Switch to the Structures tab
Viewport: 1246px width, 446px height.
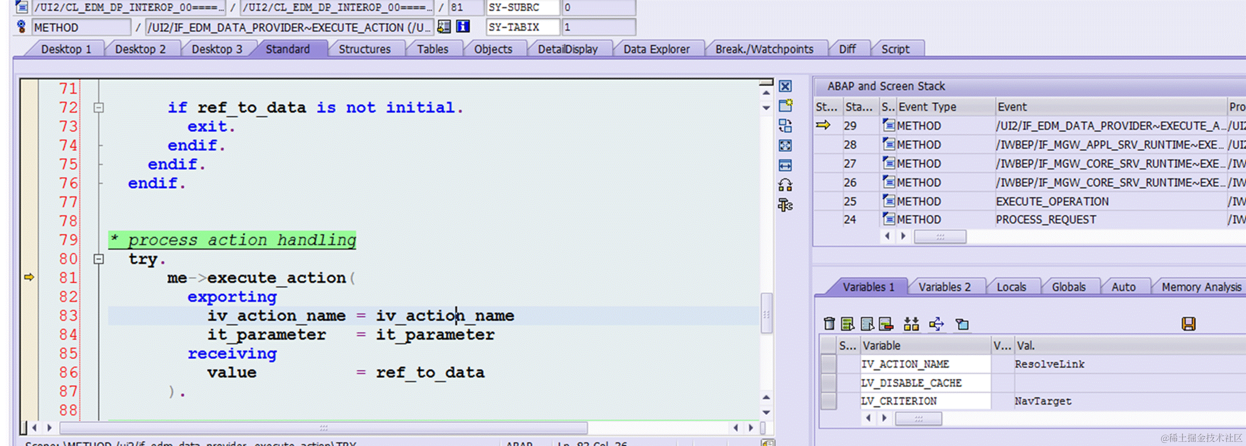(x=365, y=49)
